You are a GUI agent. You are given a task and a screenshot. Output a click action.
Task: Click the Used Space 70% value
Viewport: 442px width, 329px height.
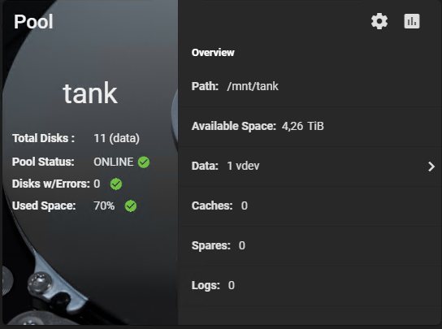pyautogui.click(x=104, y=206)
